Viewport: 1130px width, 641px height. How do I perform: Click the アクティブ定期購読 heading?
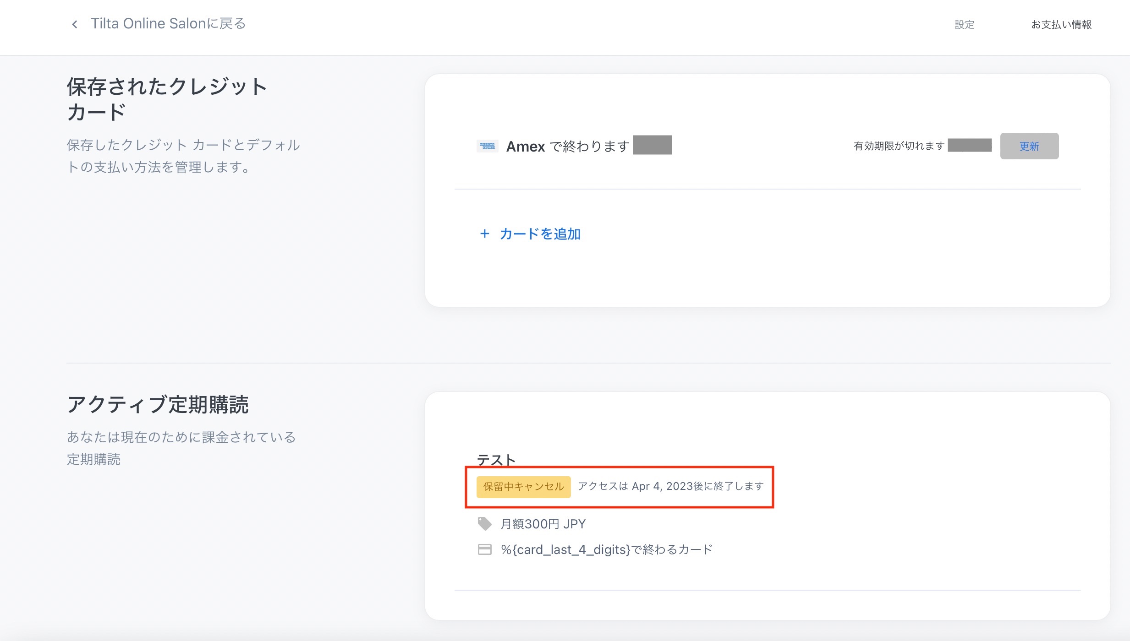(158, 405)
